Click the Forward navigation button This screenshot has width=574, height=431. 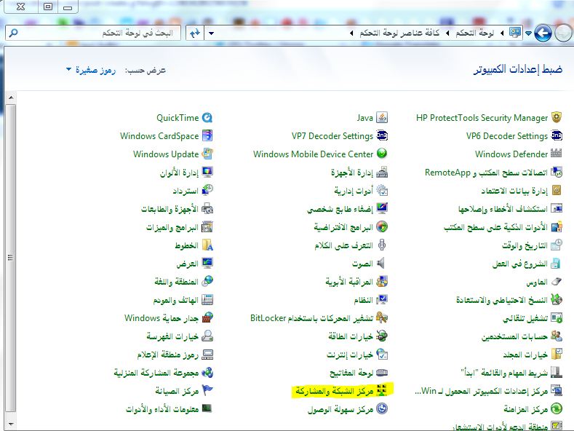562,33
